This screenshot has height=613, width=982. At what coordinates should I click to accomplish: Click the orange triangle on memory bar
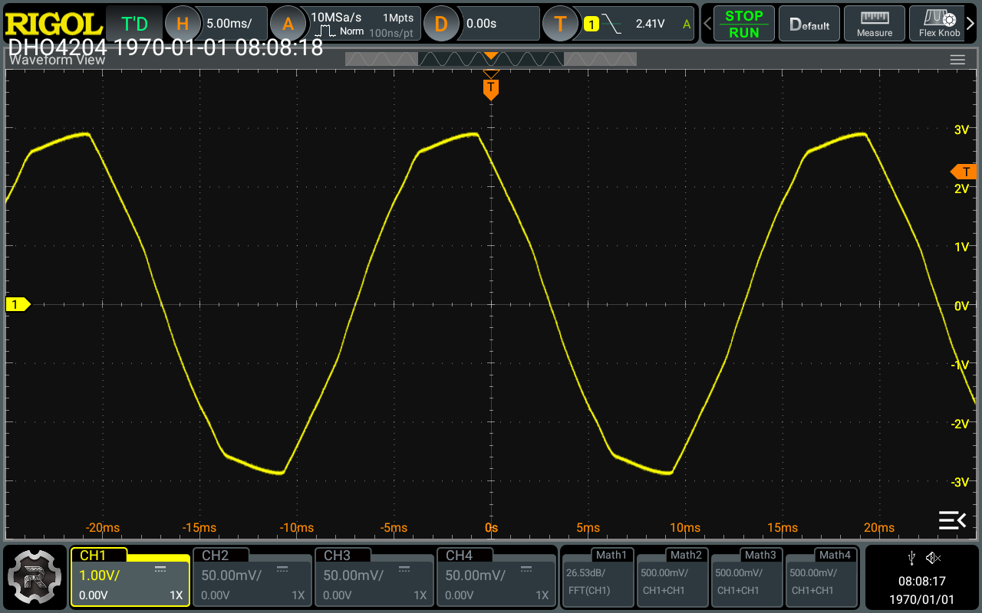[491, 57]
